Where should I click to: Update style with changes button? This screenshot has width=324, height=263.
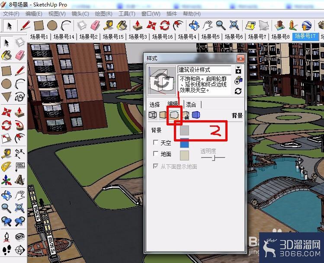238,91
